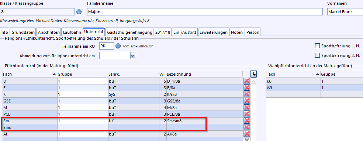Click the Teilnahme am RU field RK

coord(107,46)
